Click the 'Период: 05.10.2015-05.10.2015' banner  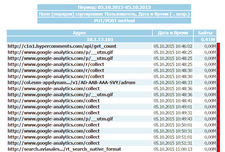pos(114,7)
